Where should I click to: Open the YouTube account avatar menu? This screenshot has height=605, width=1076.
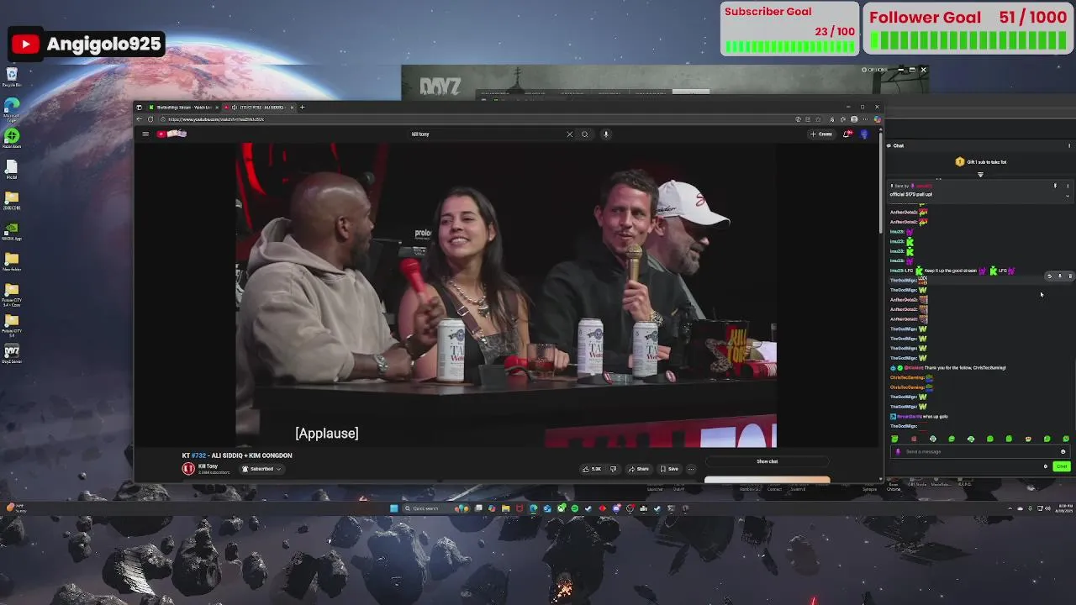(x=864, y=134)
